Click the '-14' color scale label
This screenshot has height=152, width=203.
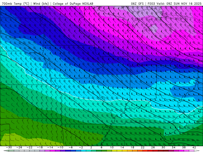pyautogui.click(x=50, y=147)
